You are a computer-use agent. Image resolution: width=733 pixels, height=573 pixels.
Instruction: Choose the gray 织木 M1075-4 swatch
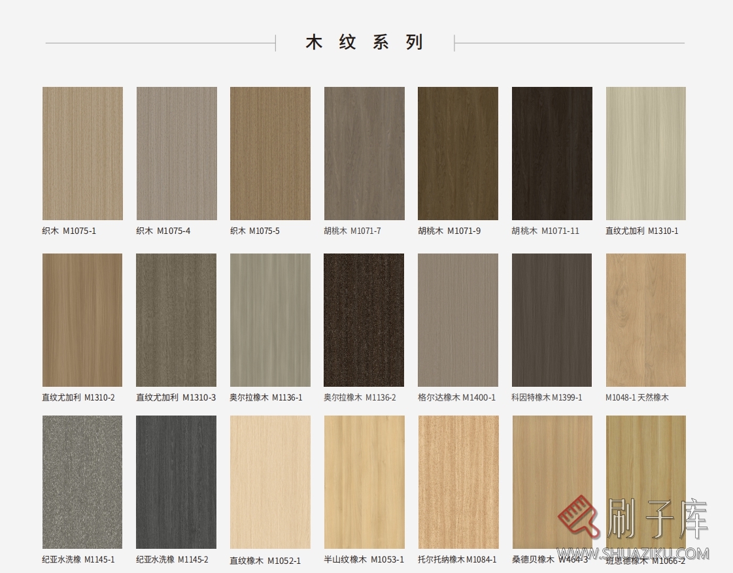(177, 154)
